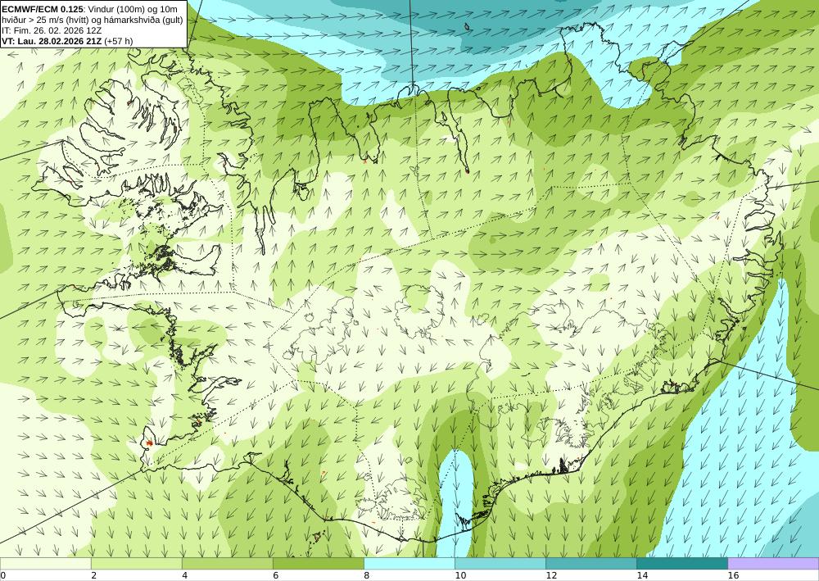Click the scale label '0'
Viewport: 819px width, 581px height.
(x=2, y=575)
